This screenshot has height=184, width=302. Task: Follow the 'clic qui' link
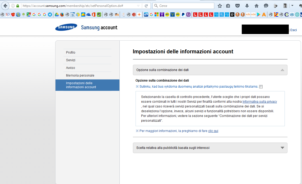(213, 131)
